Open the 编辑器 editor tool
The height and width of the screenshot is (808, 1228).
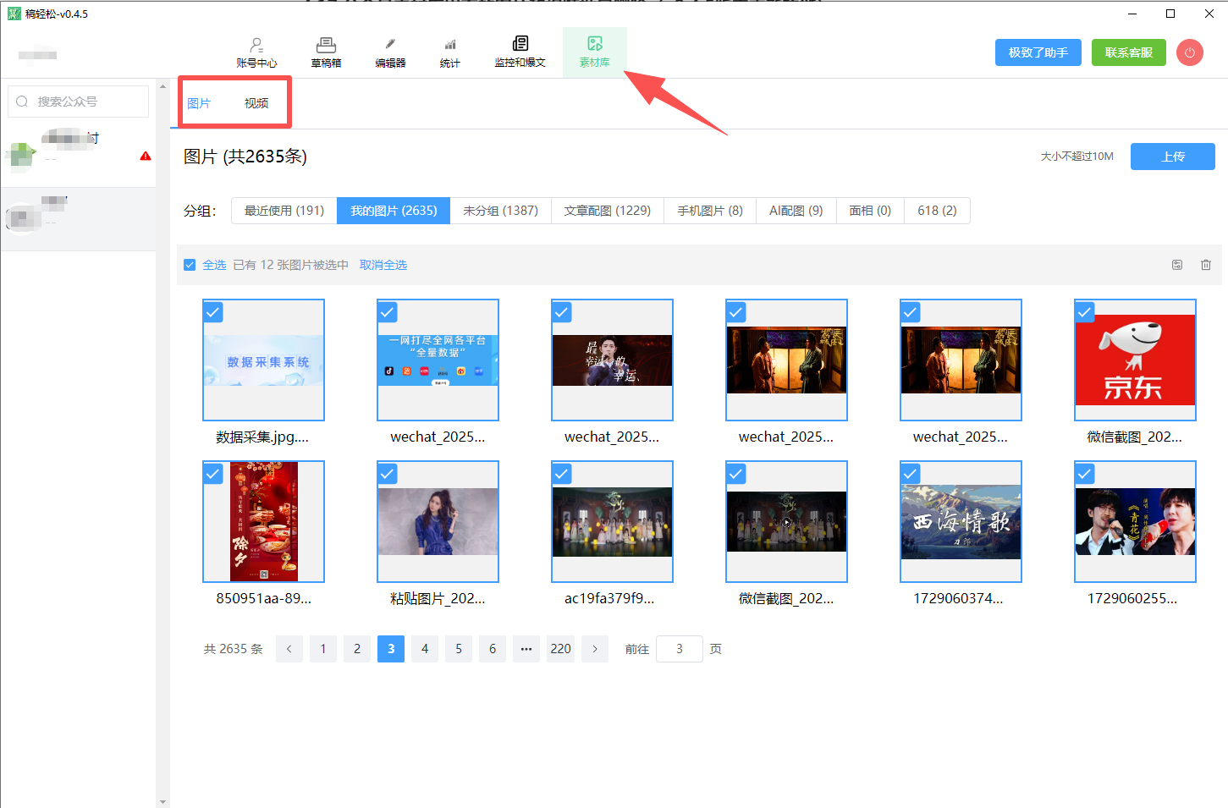[390, 52]
